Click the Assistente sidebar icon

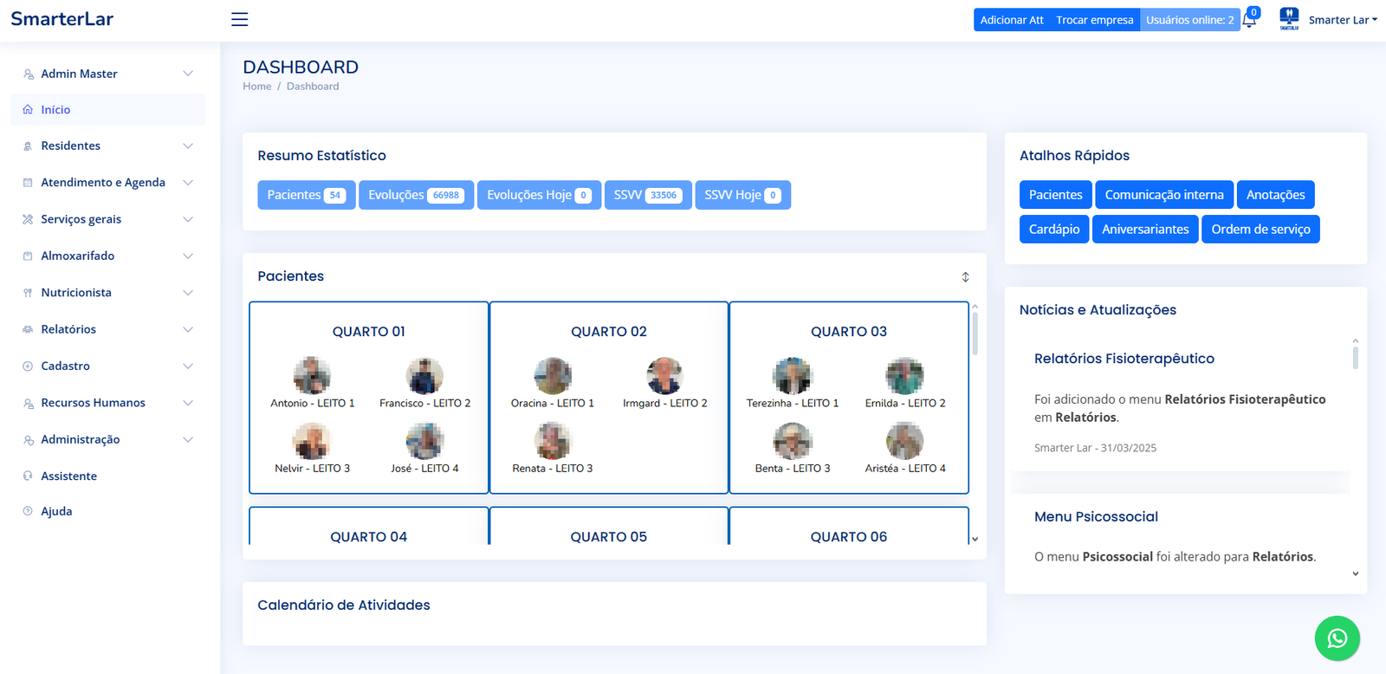click(x=28, y=476)
